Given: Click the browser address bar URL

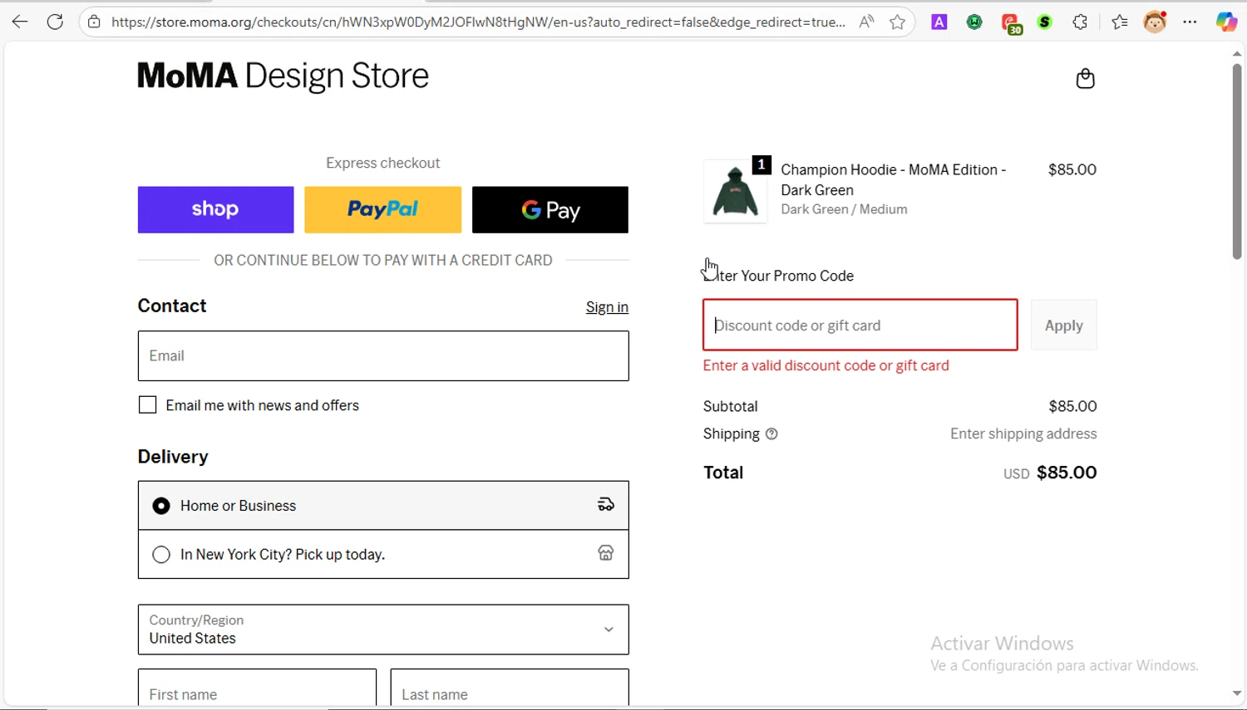Looking at the screenshot, I should tap(478, 22).
